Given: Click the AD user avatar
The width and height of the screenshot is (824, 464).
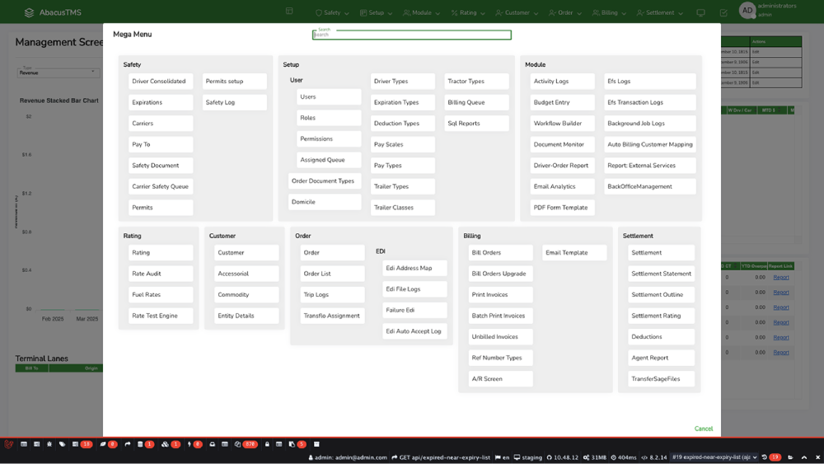Looking at the screenshot, I should (x=747, y=11).
